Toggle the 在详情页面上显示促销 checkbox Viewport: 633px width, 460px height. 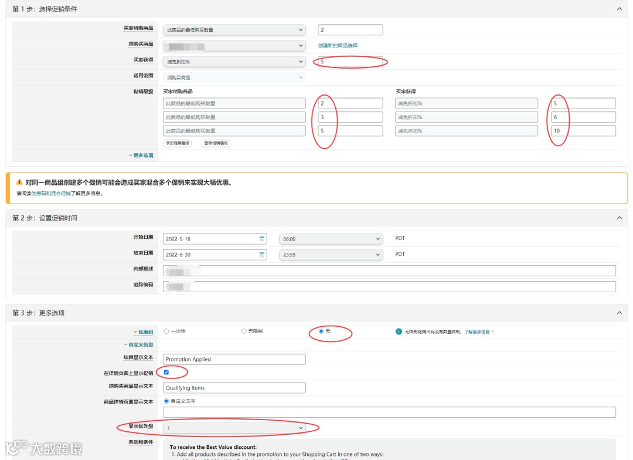pyautogui.click(x=166, y=373)
